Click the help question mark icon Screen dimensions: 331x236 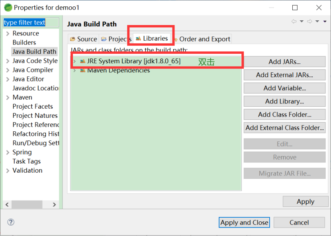pyautogui.click(x=11, y=222)
